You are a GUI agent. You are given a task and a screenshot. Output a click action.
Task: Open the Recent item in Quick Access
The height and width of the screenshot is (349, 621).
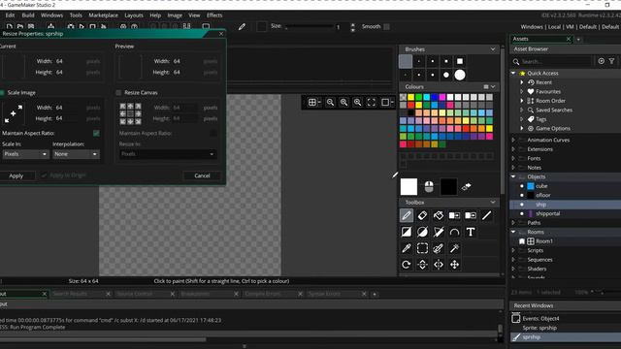point(543,82)
